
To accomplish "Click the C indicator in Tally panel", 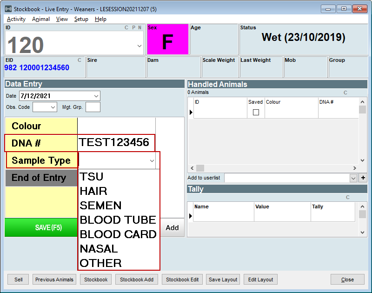I will 348,197.
